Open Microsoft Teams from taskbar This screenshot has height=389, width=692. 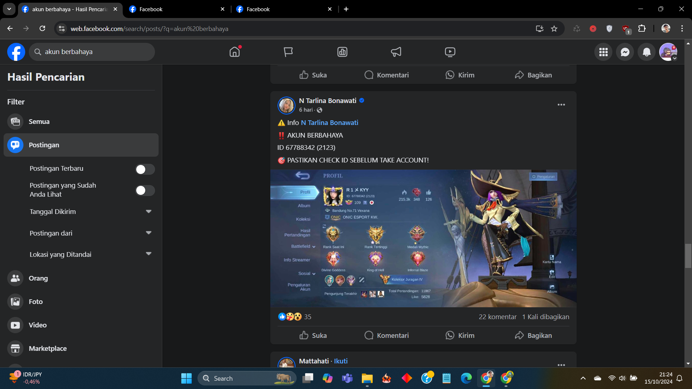coord(347,378)
